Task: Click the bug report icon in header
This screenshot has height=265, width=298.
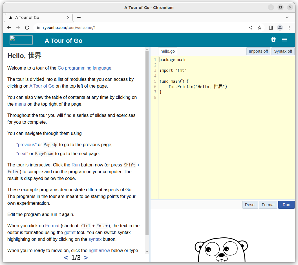Action: click(273, 40)
